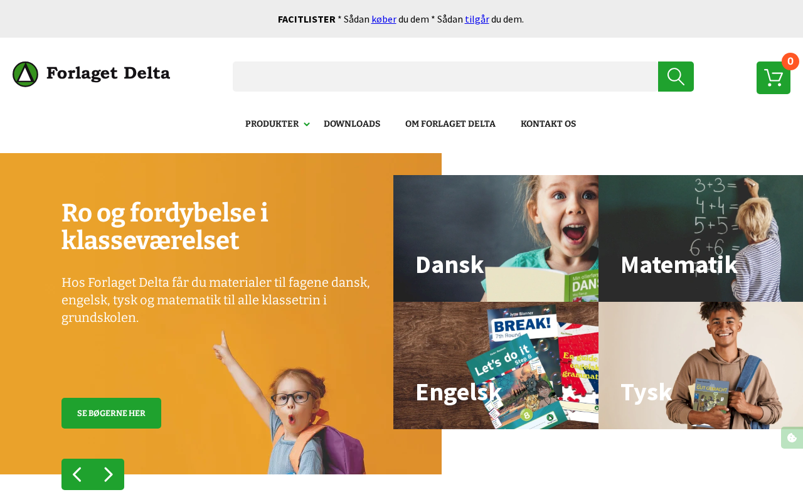Open the Produkter menu
Screen dimensions: 803x502
(x=272, y=124)
